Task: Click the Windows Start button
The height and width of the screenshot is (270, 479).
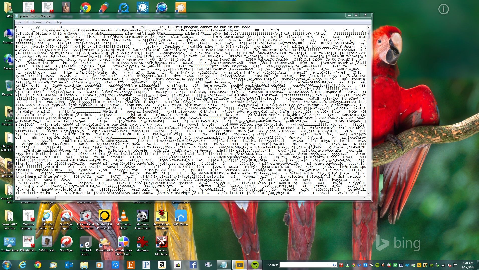Action: (7, 265)
